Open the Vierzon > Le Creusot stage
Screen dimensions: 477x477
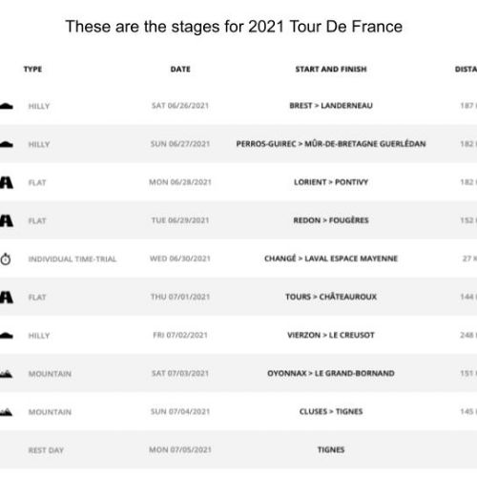(x=331, y=335)
